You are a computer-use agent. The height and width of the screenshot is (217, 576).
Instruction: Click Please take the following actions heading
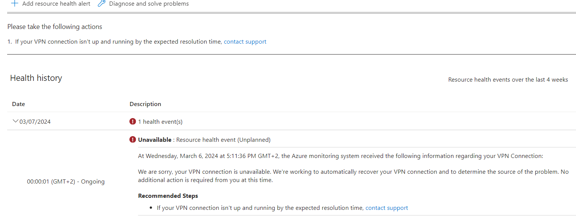click(x=55, y=27)
